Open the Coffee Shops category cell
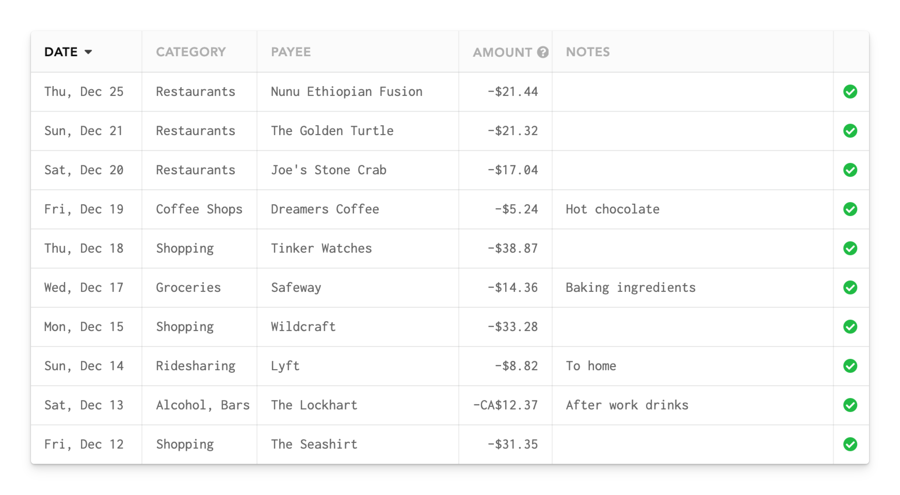Image resolution: width=900 pixels, height=495 pixels. click(199, 209)
